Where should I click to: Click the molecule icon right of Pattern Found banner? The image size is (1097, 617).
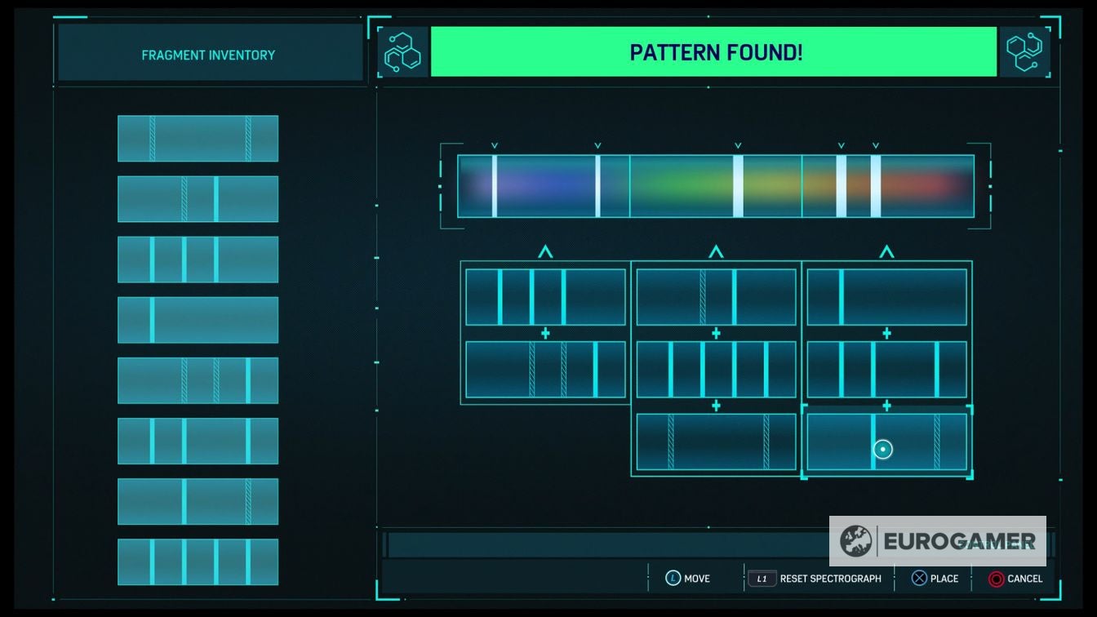click(x=1024, y=53)
